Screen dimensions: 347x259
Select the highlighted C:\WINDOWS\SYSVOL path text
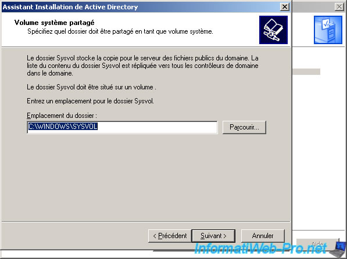tap(63, 127)
